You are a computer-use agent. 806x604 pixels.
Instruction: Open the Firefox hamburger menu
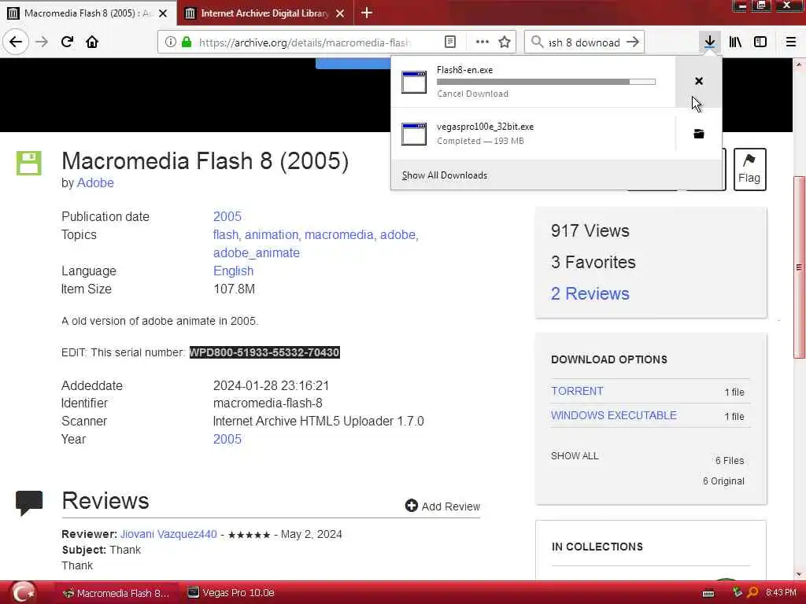point(790,42)
